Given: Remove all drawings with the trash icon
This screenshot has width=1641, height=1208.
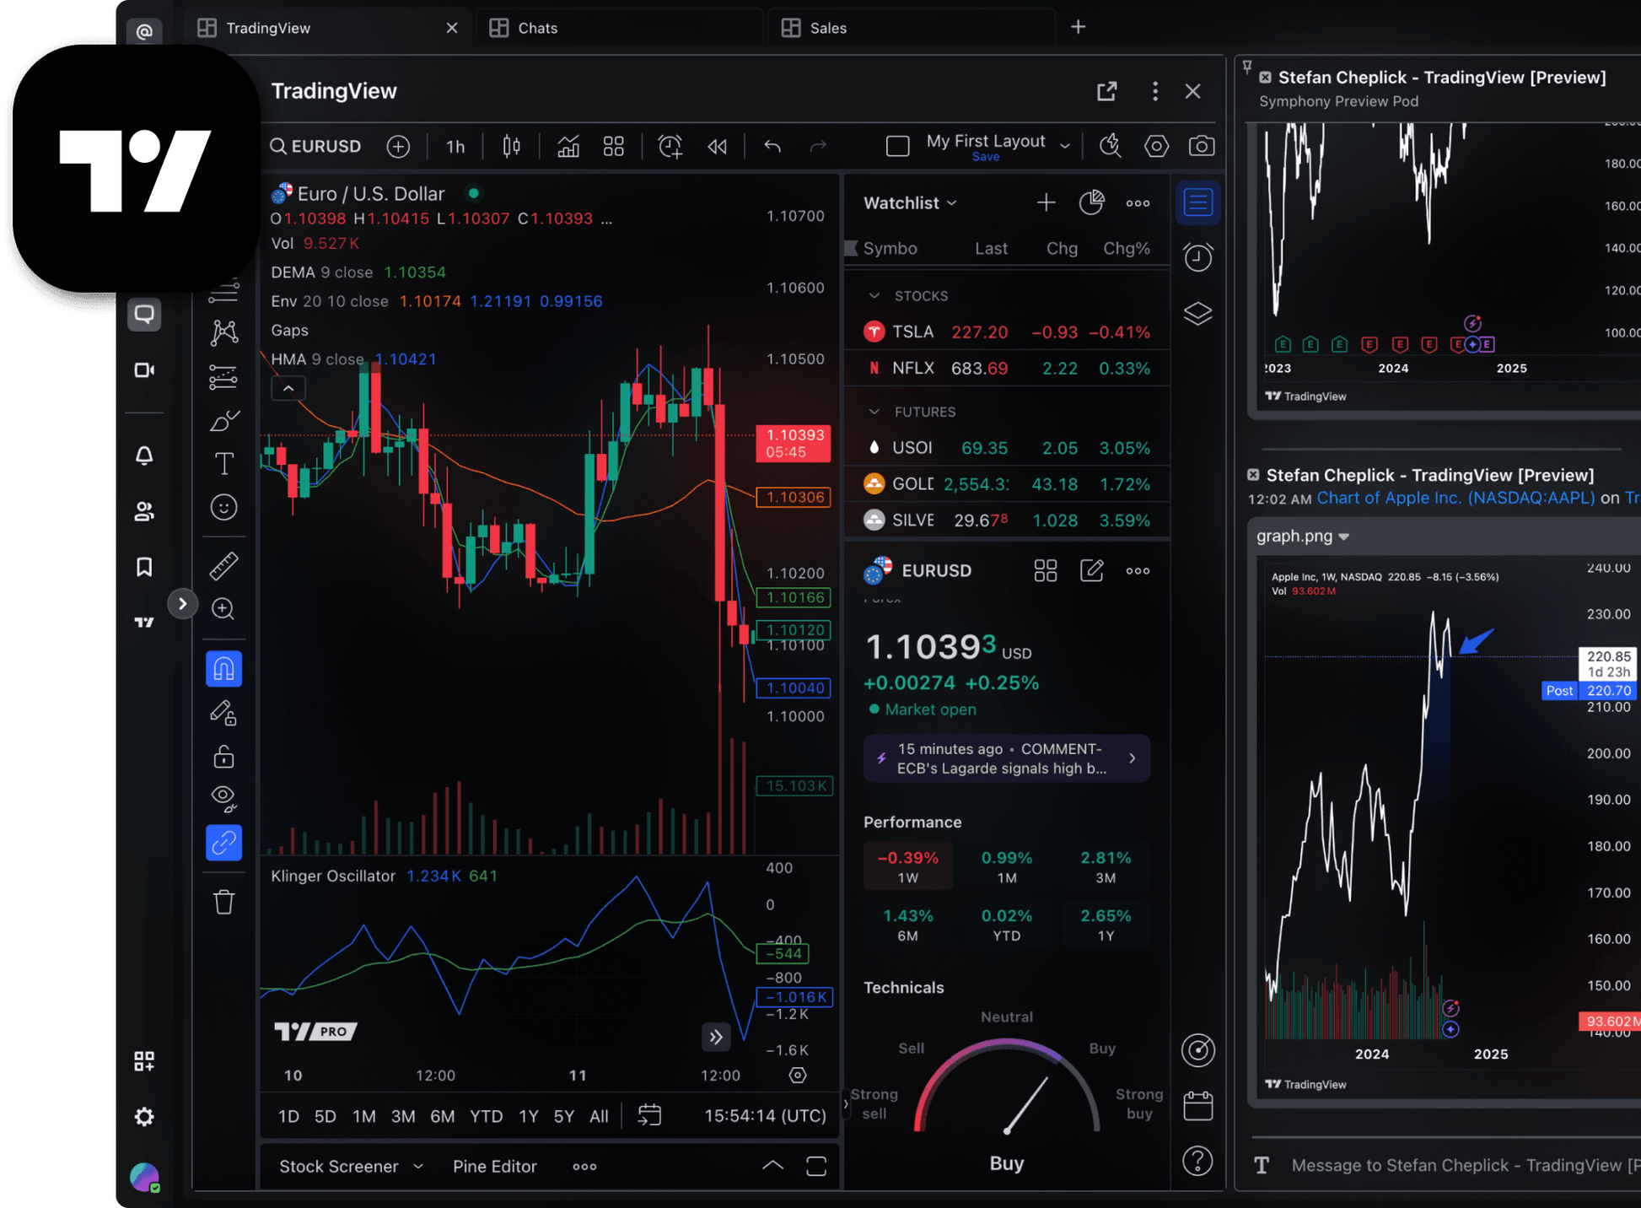Looking at the screenshot, I should [x=223, y=901].
